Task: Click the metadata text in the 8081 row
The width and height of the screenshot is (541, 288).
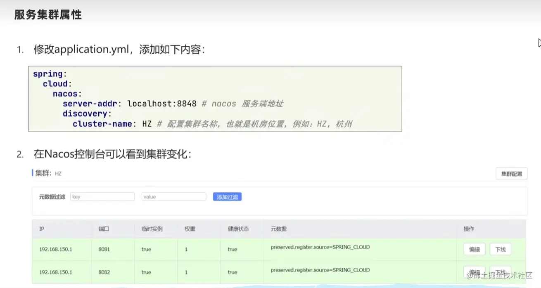Action: [320, 247]
